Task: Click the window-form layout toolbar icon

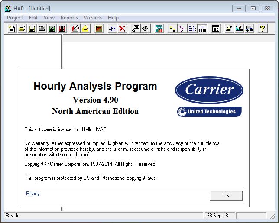Action: coord(216,29)
